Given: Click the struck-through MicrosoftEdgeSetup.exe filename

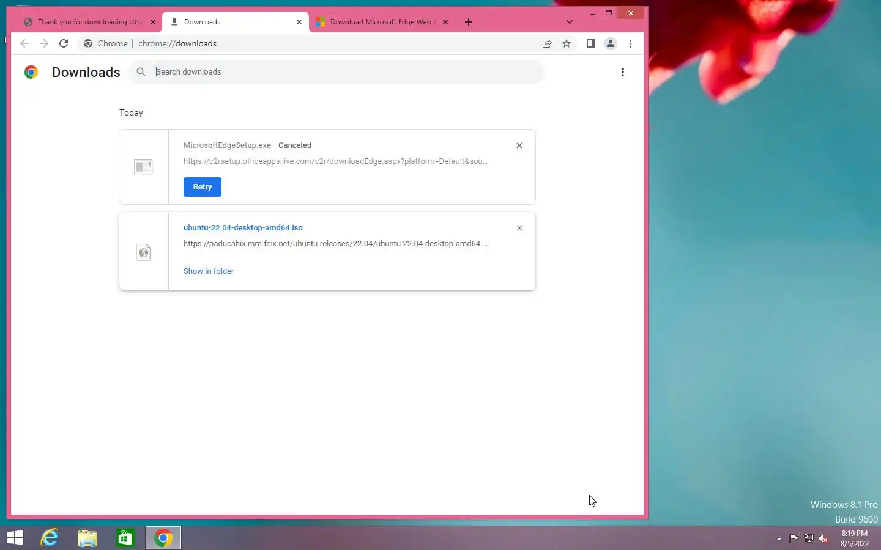Looking at the screenshot, I should click(x=227, y=145).
